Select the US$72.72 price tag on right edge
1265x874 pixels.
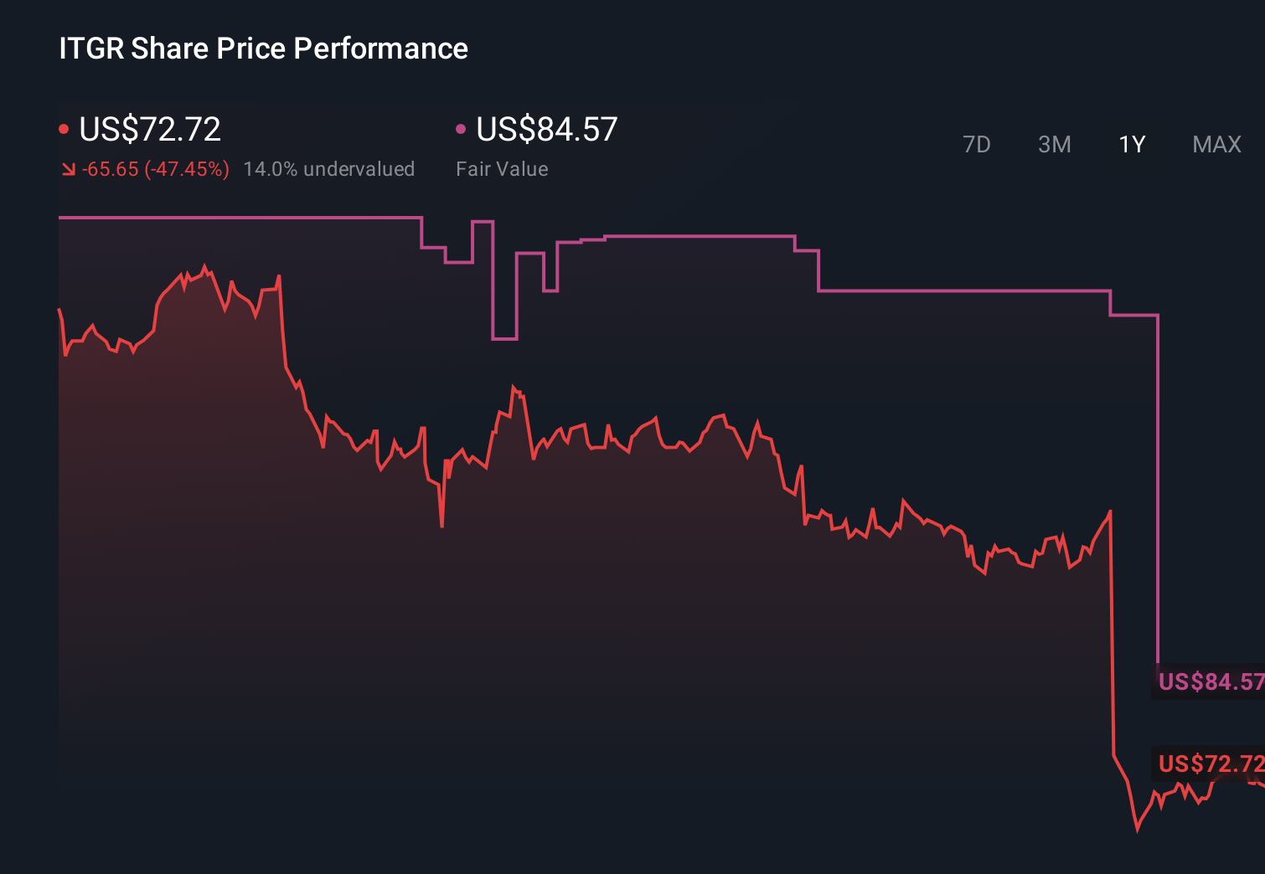coord(1206,764)
